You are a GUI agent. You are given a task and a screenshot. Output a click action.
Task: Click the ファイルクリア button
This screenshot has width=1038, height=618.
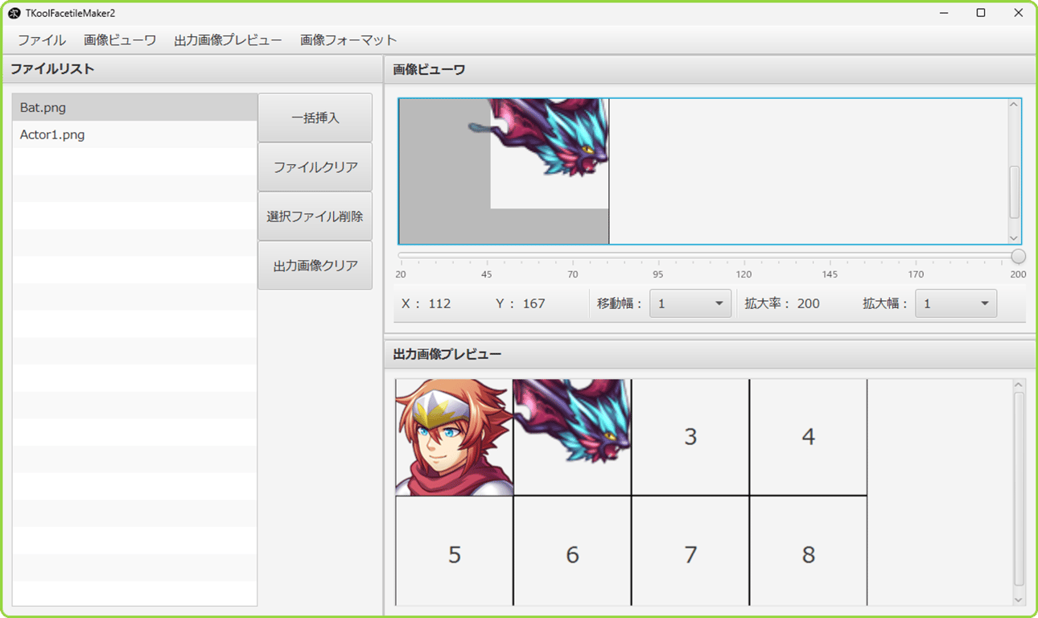tap(315, 167)
